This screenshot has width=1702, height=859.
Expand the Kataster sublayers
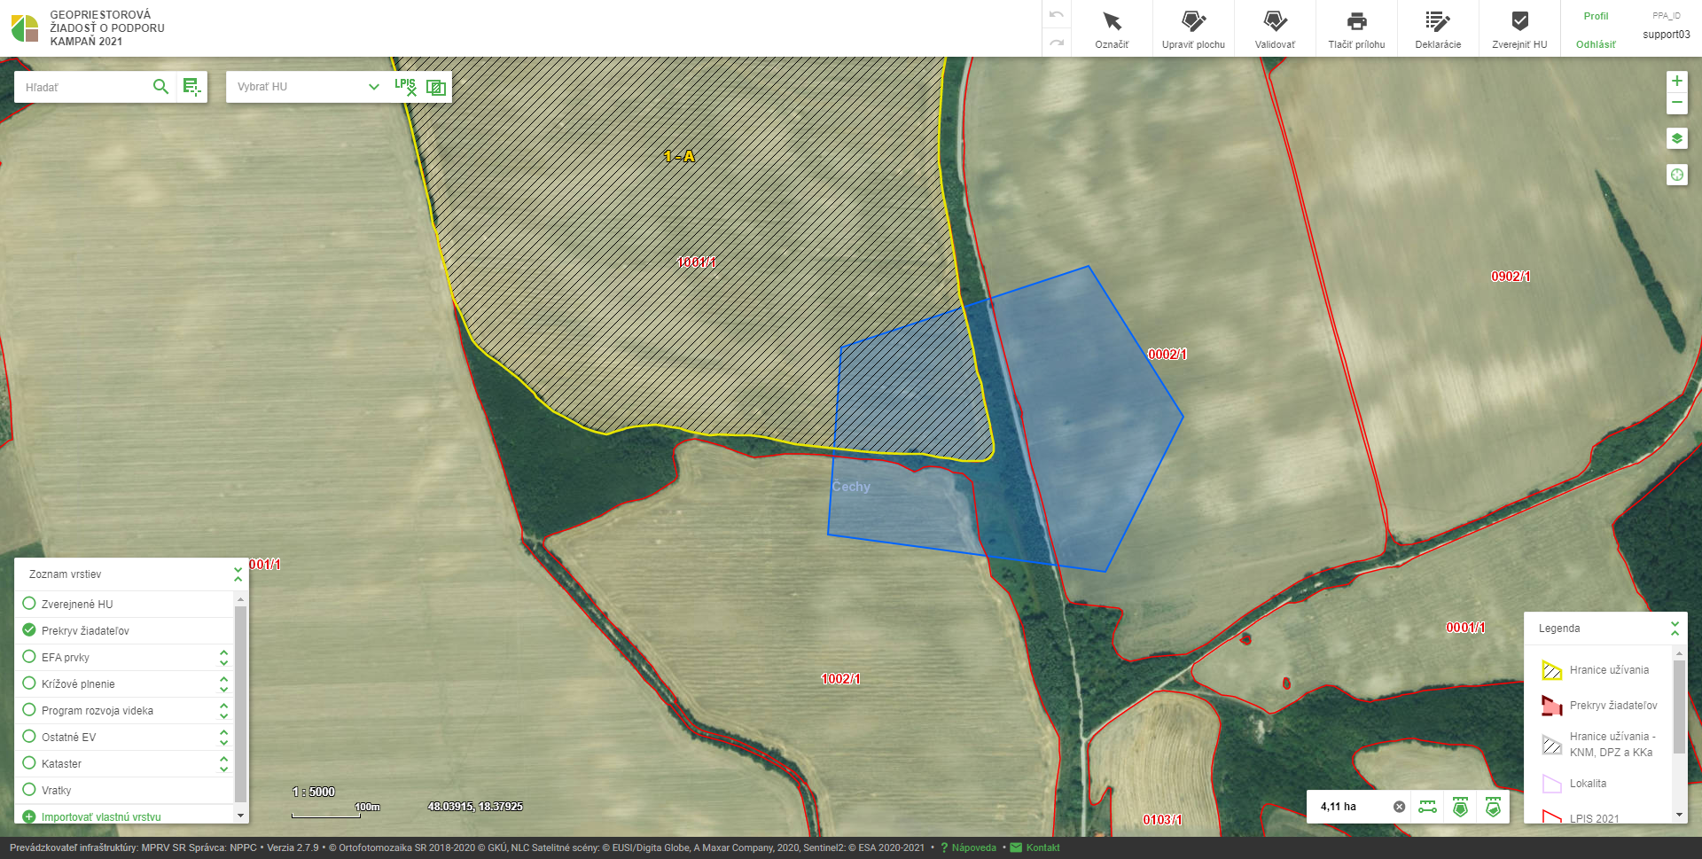[223, 763]
